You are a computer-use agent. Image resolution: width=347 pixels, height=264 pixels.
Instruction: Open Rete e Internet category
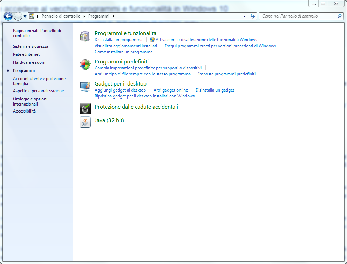point(26,54)
